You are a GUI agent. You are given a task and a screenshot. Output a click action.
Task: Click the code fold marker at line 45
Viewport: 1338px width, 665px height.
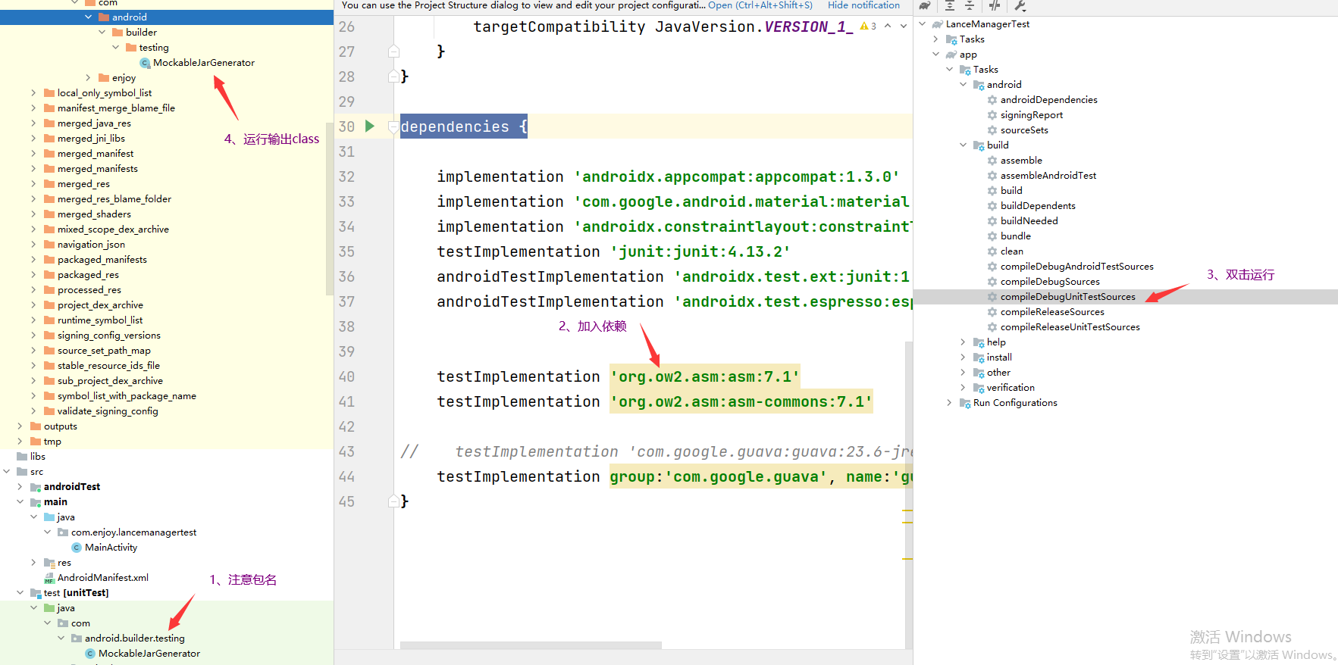[x=393, y=501]
